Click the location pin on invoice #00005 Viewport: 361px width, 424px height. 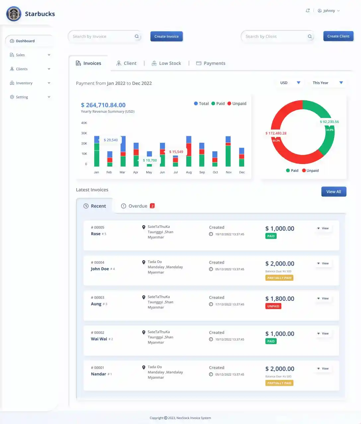click(144, 227)
